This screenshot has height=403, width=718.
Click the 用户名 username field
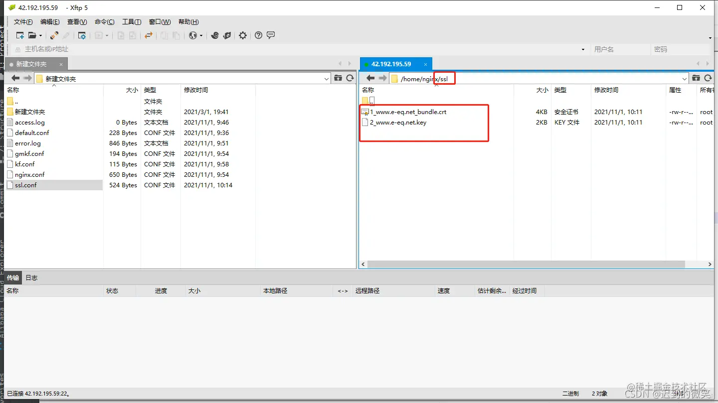pos(620,49)
